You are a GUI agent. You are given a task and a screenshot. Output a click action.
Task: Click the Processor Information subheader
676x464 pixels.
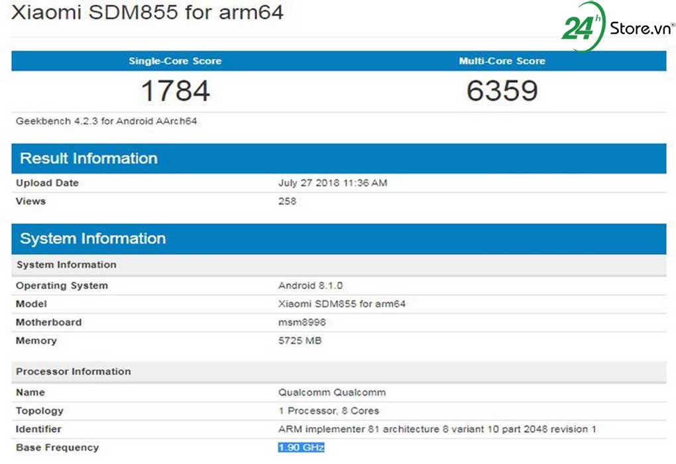(339, 372)
